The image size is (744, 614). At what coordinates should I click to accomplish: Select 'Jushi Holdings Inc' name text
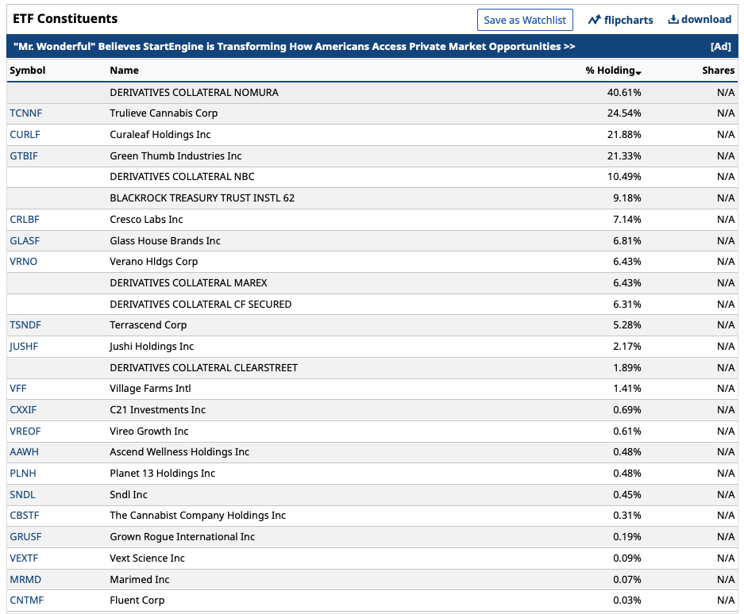click(152, 347)
